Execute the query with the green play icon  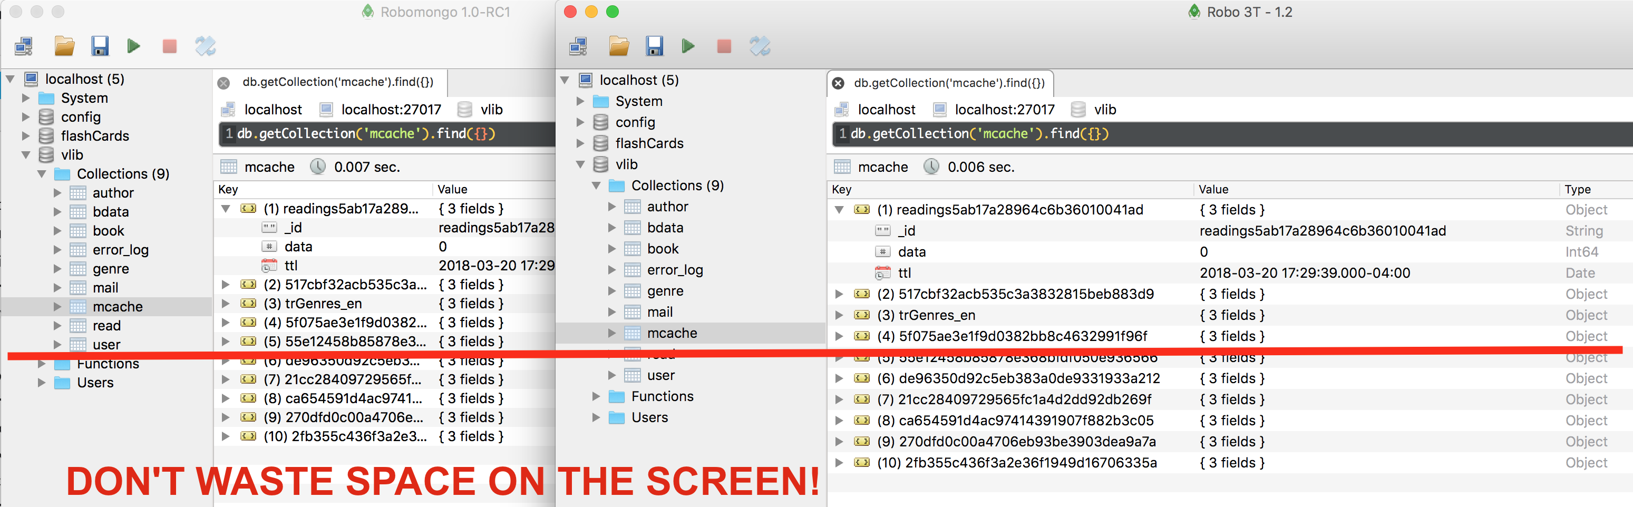tap(688, 46)
